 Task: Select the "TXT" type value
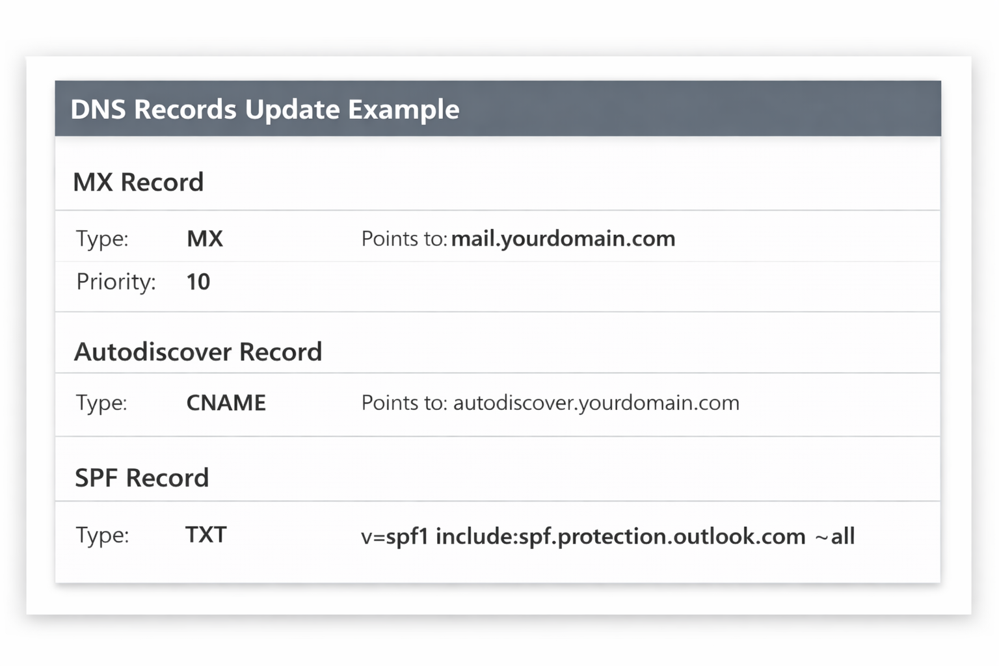click(x=206, y=535)
